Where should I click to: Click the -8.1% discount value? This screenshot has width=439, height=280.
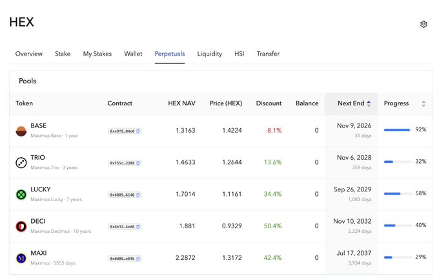click(x=273, y=131)
